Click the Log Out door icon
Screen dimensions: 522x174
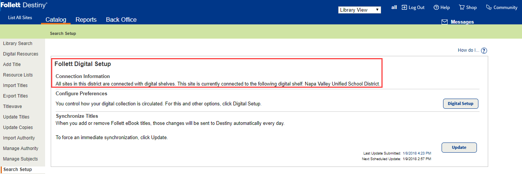tap(404, 7)
